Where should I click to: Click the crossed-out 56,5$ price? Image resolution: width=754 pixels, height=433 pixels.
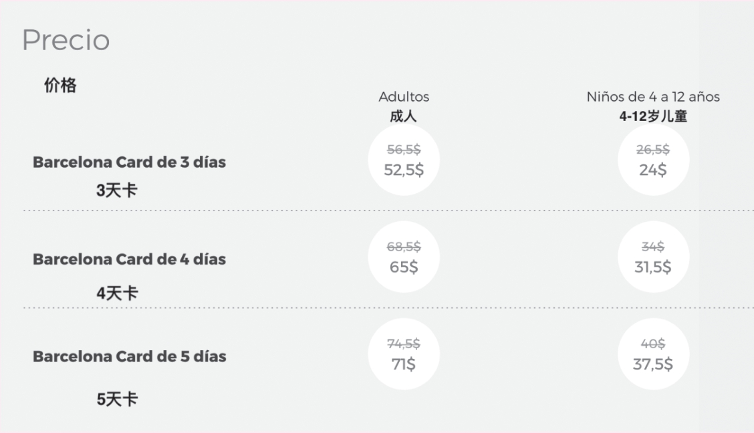click(x=404, y=150)
